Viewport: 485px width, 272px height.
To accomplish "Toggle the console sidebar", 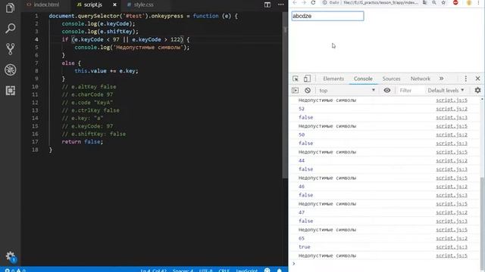I will coord(296,91).
